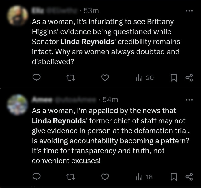201x188 pixels.
Task: Bookmark the 54m-old post
Action: coord(174,177)
